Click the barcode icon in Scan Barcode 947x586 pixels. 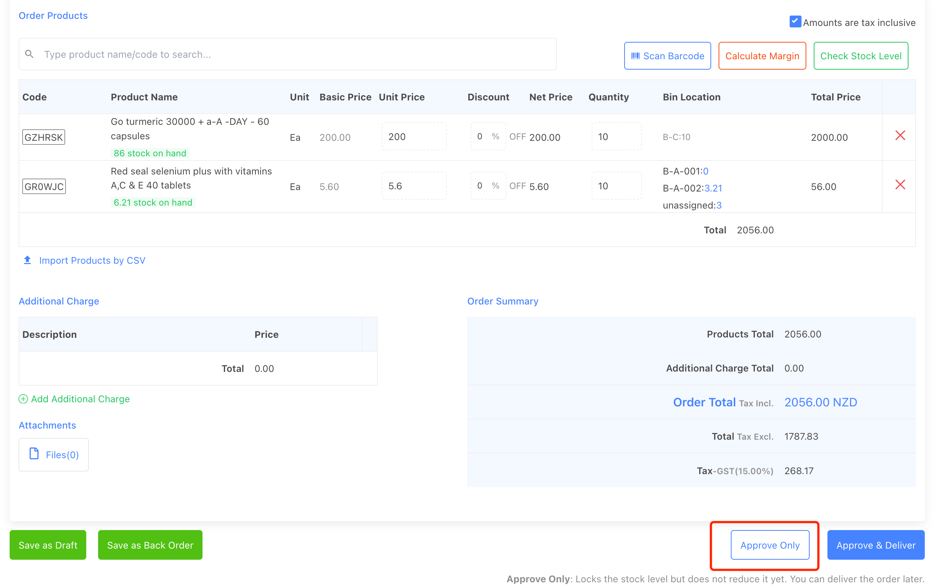(x=635, y=56)
